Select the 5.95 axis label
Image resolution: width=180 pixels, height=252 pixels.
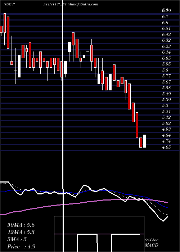(166, 64)
